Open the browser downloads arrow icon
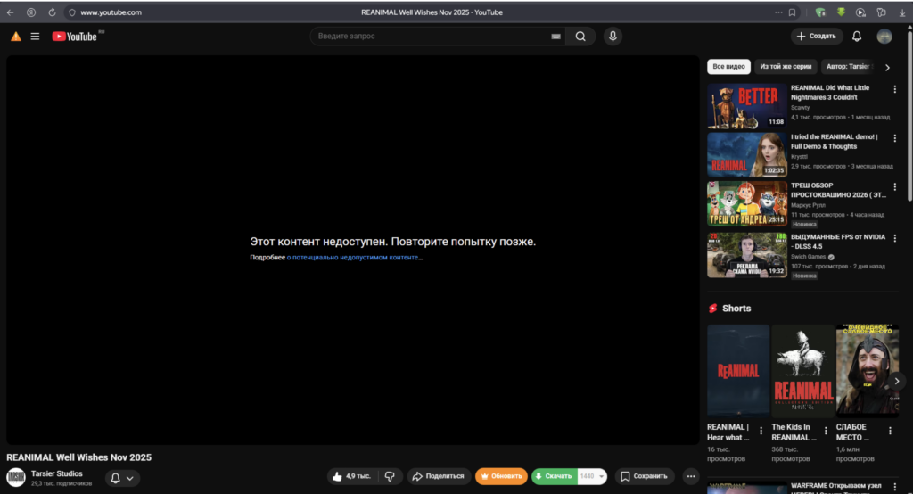913x494 pixels. tap(902, 12)
